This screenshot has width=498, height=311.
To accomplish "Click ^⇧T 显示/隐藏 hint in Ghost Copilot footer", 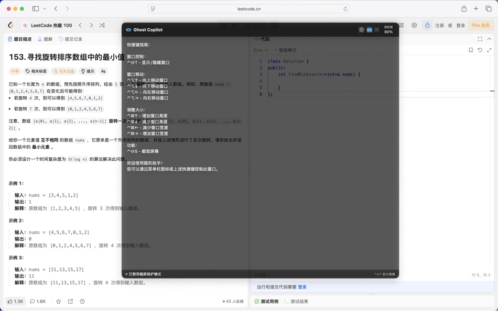I will 384,274.
